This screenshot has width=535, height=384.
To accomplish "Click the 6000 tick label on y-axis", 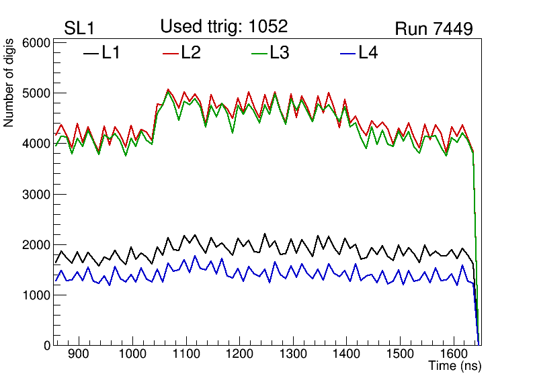I will coord(38,43).
